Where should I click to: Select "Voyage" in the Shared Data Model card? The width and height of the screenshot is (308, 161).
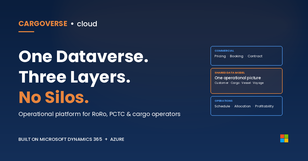[x=258, y=83]
